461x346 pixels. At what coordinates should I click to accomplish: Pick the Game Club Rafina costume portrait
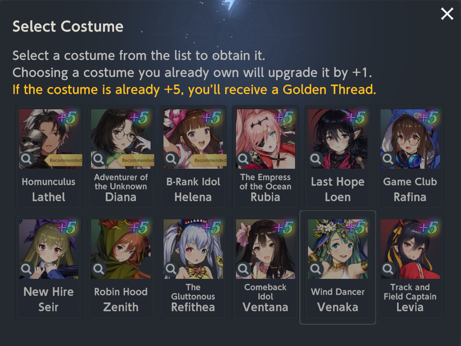click(x=410, y=139)
